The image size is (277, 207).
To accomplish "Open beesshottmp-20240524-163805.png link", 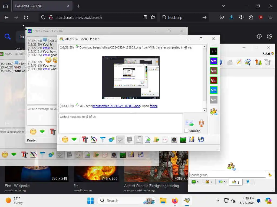I will tap(116, 106).
